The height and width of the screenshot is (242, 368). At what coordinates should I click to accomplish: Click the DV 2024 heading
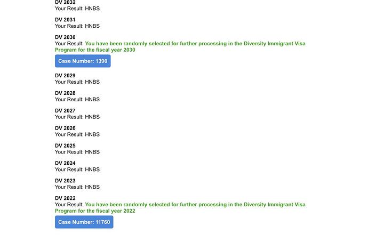point(65,163)
